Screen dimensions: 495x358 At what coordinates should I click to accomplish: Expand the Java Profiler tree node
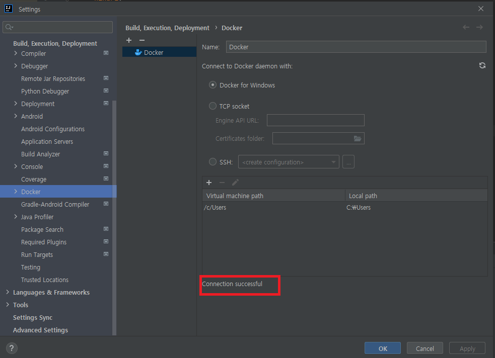[x=16, y=217]
